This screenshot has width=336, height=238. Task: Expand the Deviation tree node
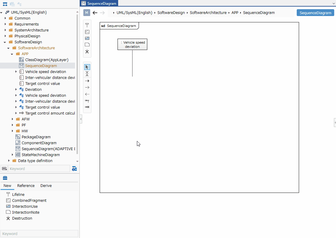click(16, 90)
